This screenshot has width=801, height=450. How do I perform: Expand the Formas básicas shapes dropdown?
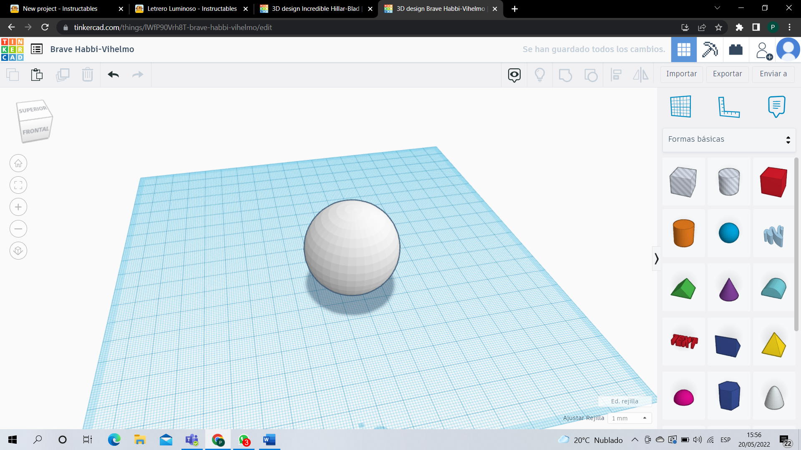729,140
